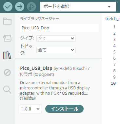
Task: Click line number 1 in editor
Action: point(114,27)
